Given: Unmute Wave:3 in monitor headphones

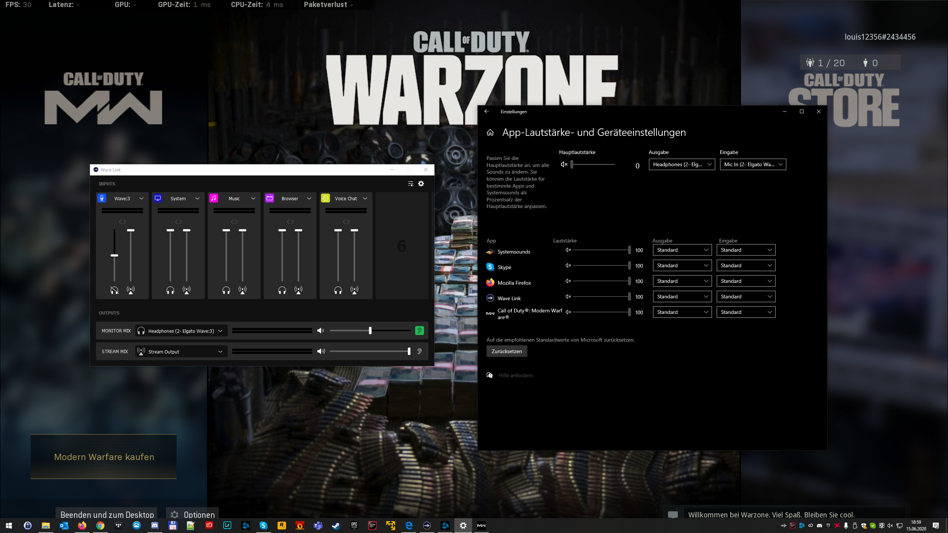Looking at the screenshot, I should tap(114, 290).
